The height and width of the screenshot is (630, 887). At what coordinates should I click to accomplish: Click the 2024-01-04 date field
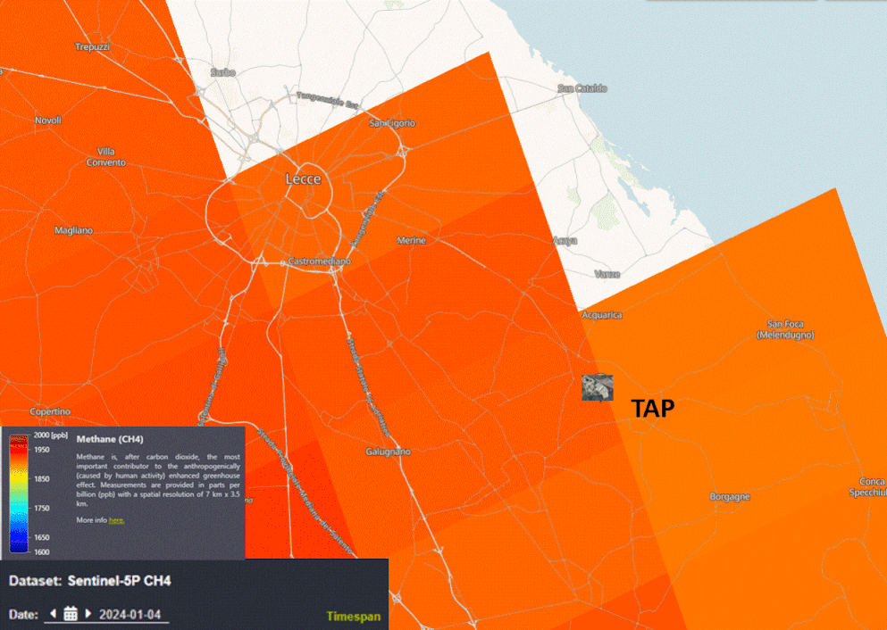pyautogui.click(x=130, y=614)
